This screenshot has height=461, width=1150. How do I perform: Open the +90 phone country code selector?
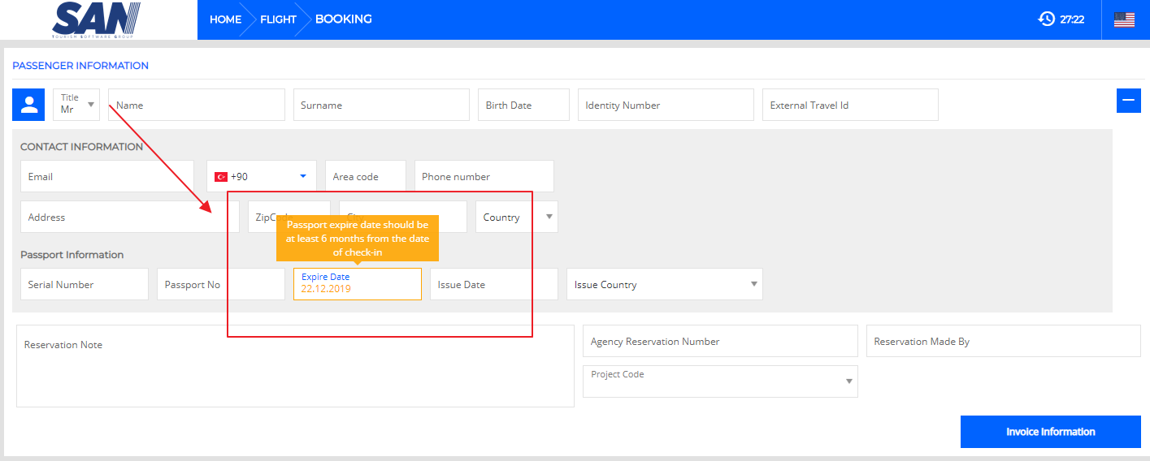[262, 176]
